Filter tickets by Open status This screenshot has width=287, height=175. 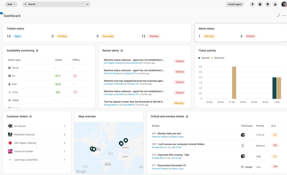click(18, 36)
